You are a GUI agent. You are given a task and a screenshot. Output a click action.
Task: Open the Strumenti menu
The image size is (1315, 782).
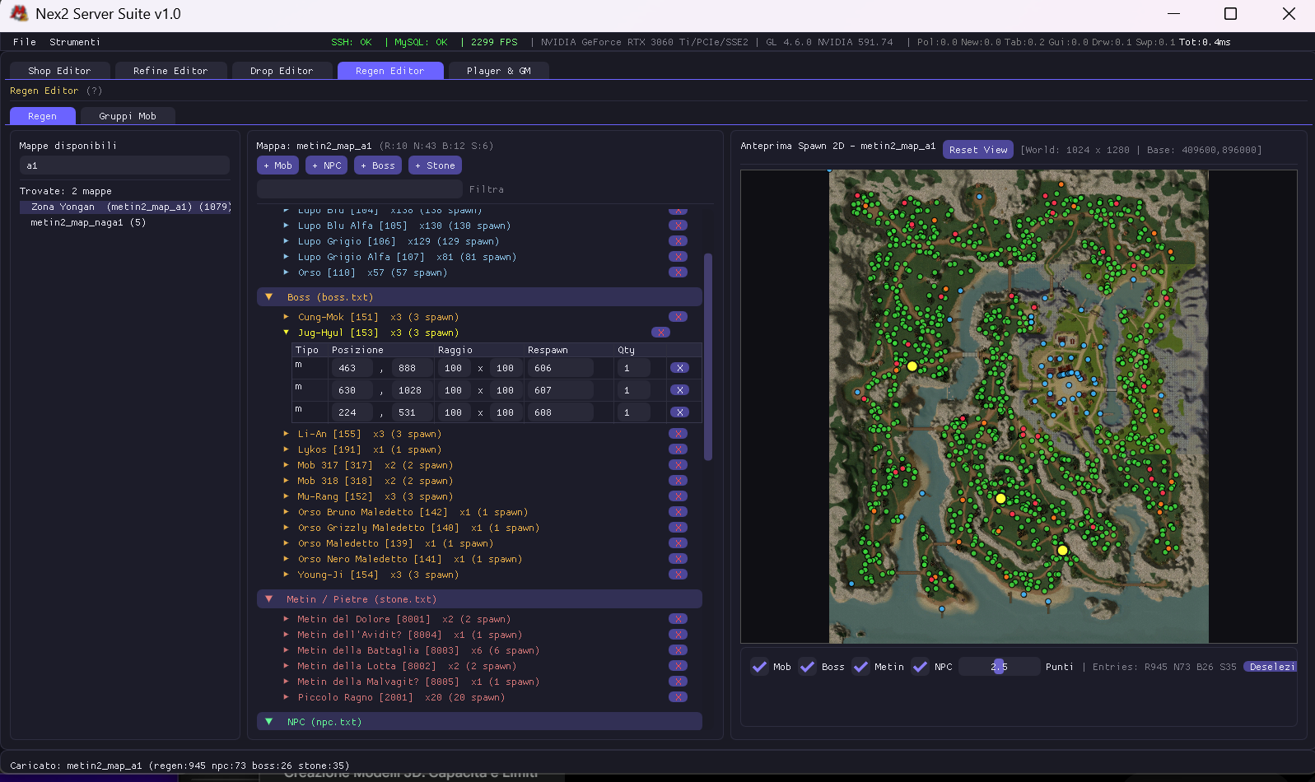pos(74,42)
